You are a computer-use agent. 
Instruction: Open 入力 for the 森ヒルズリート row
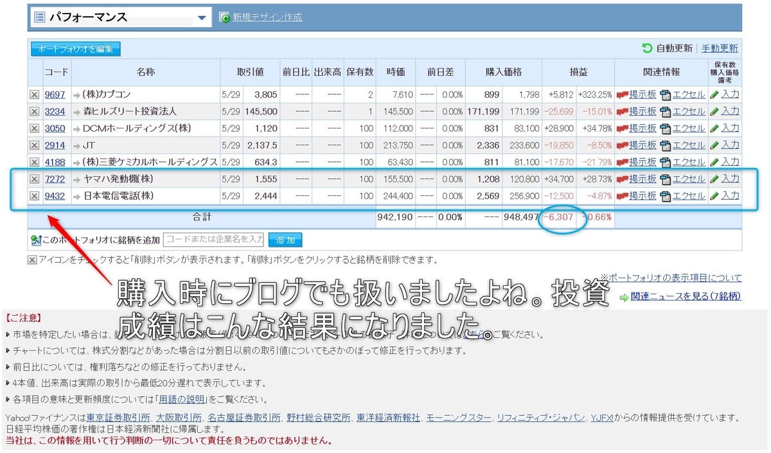pyautogui.click(x=730, y=111)
